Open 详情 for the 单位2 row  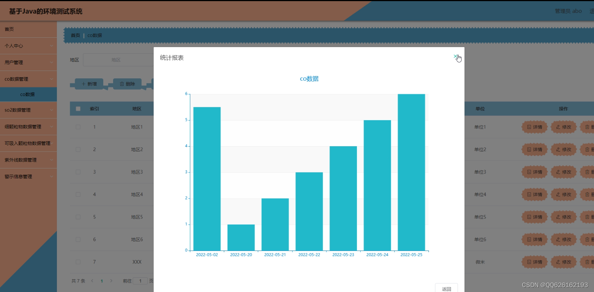[x=534, y=150]
